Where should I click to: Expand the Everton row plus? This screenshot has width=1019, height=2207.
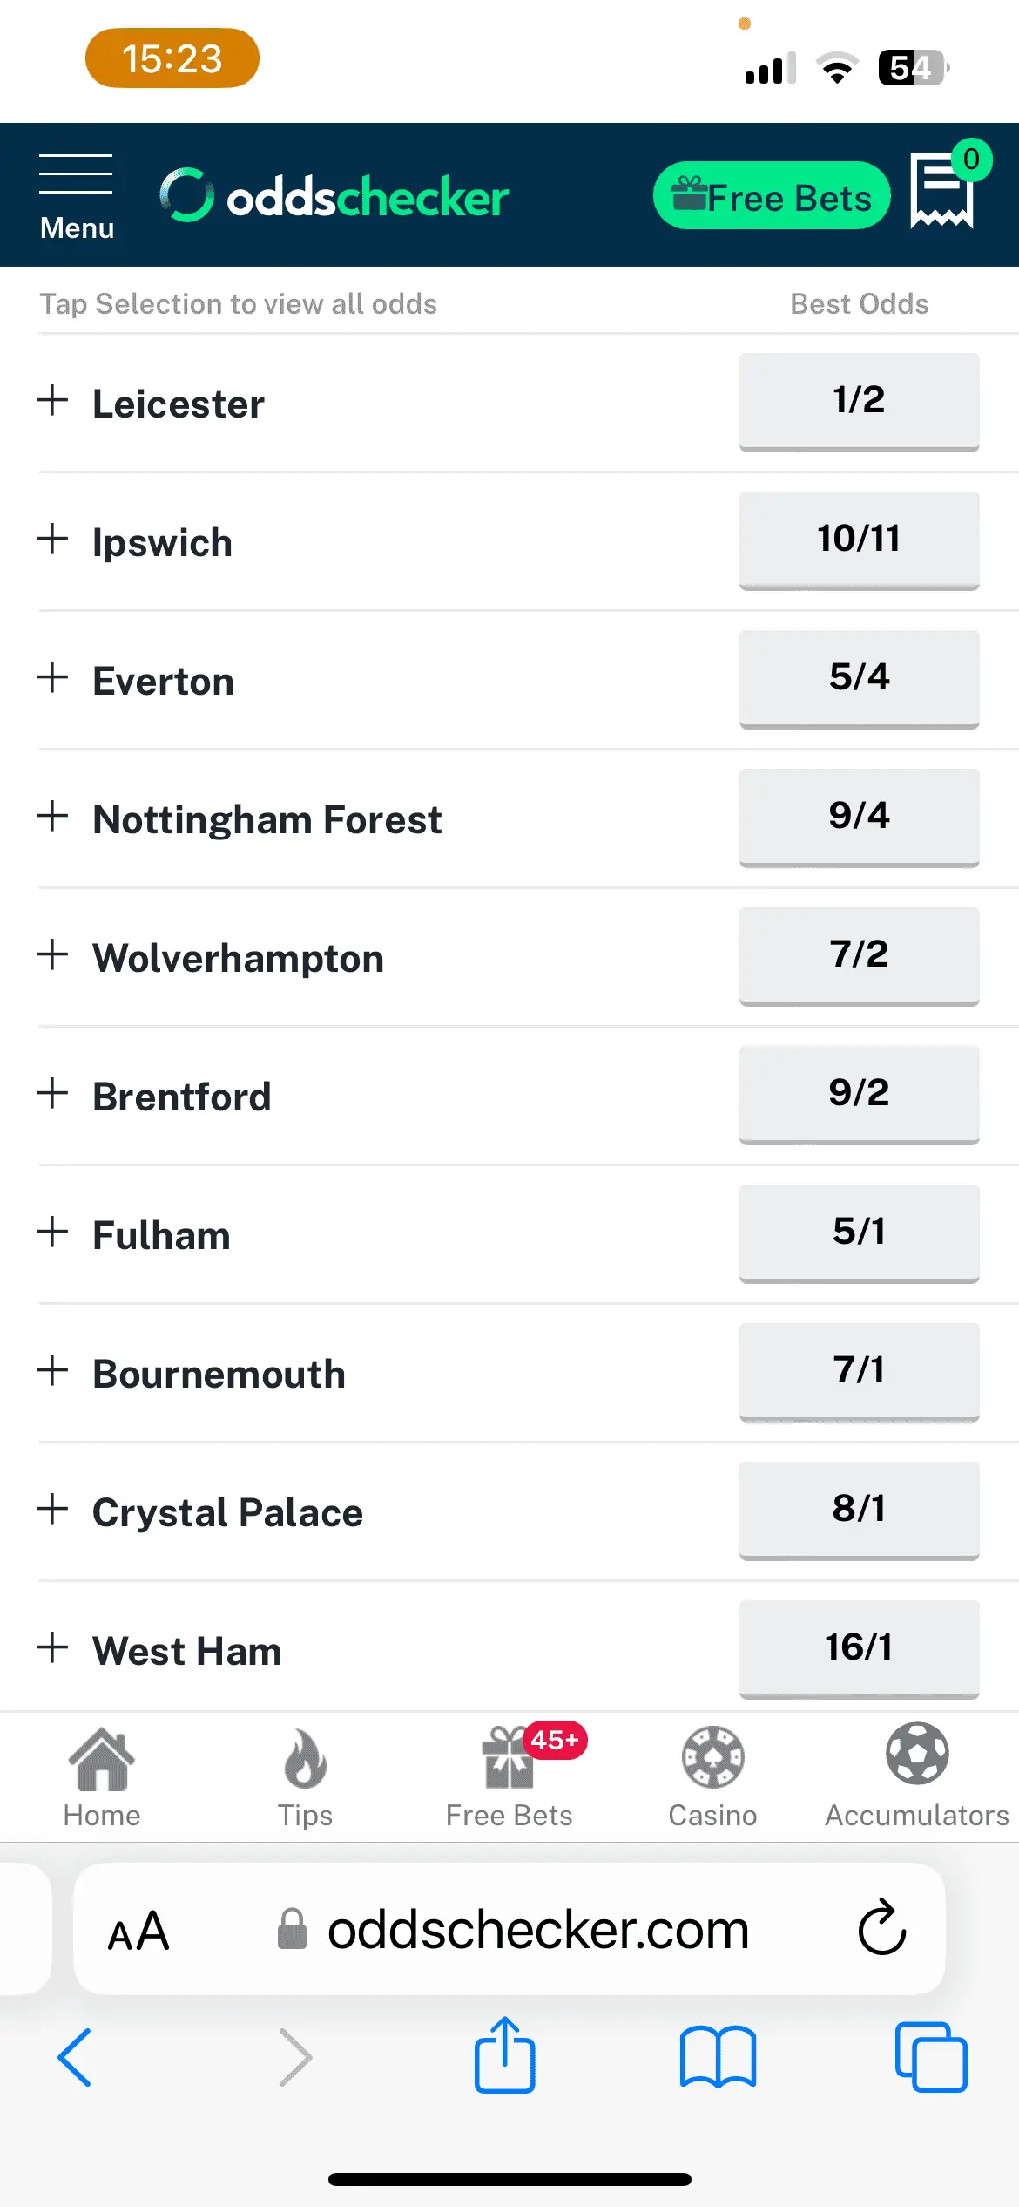pos(53,678)
